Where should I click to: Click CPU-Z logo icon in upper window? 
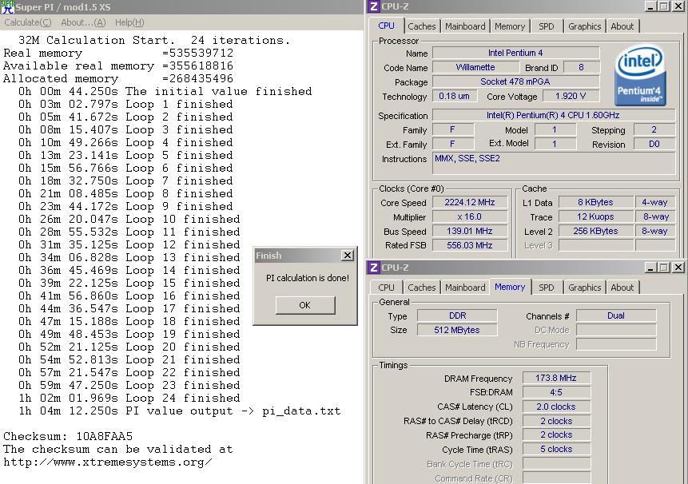373,6
